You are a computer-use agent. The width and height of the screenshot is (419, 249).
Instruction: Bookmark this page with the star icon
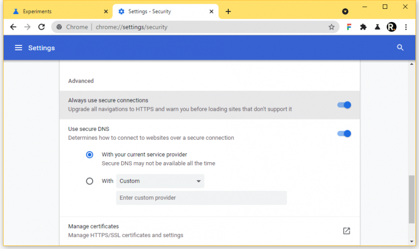point(332,27)
